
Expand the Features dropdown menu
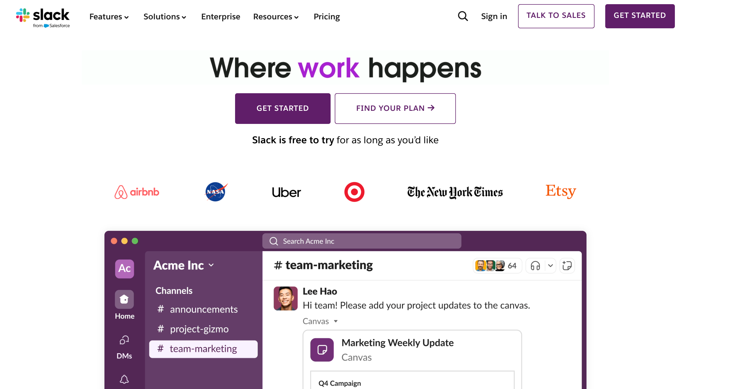coord(109,17)
